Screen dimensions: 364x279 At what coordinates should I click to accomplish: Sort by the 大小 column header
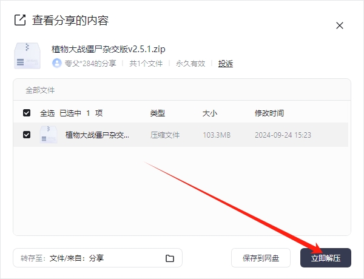[x=209, y=113]
